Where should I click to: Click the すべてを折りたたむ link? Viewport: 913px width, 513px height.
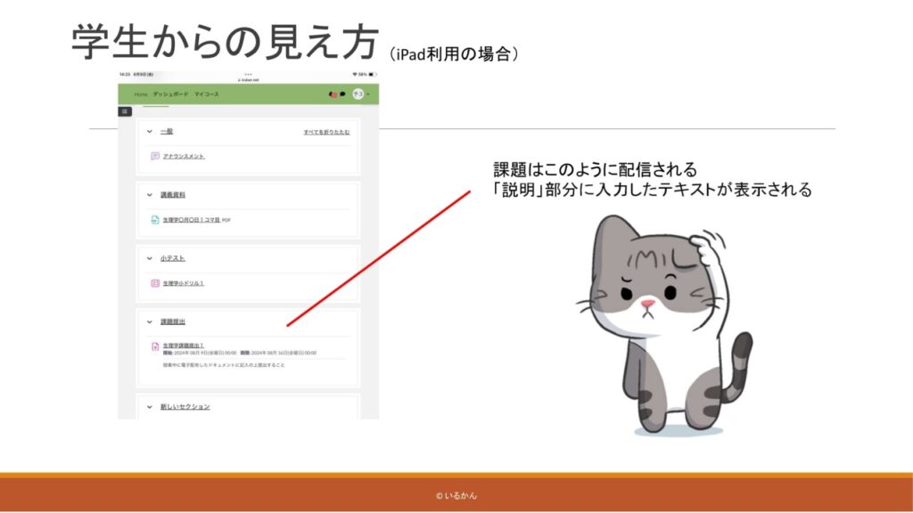[326, 132]
